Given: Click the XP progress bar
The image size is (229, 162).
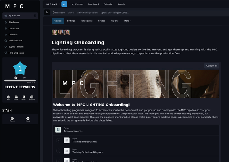Looking at the screenshot, I should tap(20, 80).
